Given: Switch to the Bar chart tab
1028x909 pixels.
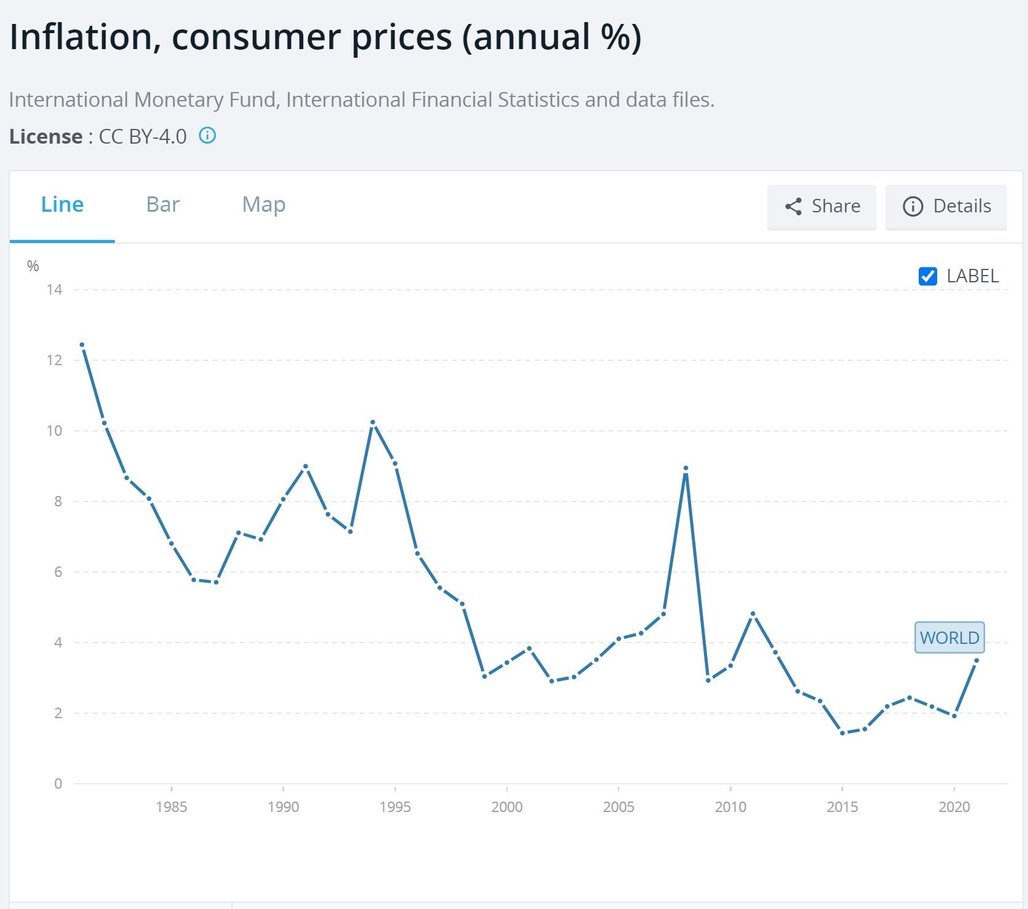Looking at the screenshot, I should click(x=163, y=204).
